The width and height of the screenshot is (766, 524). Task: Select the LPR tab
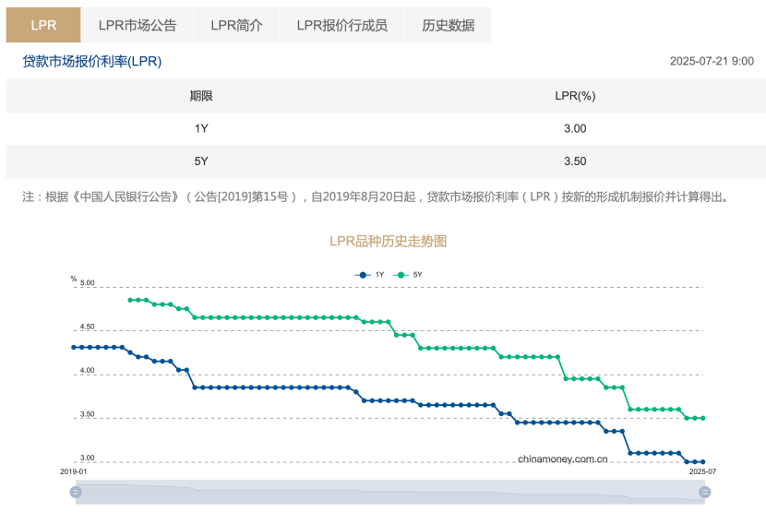(x=43, y=25)
